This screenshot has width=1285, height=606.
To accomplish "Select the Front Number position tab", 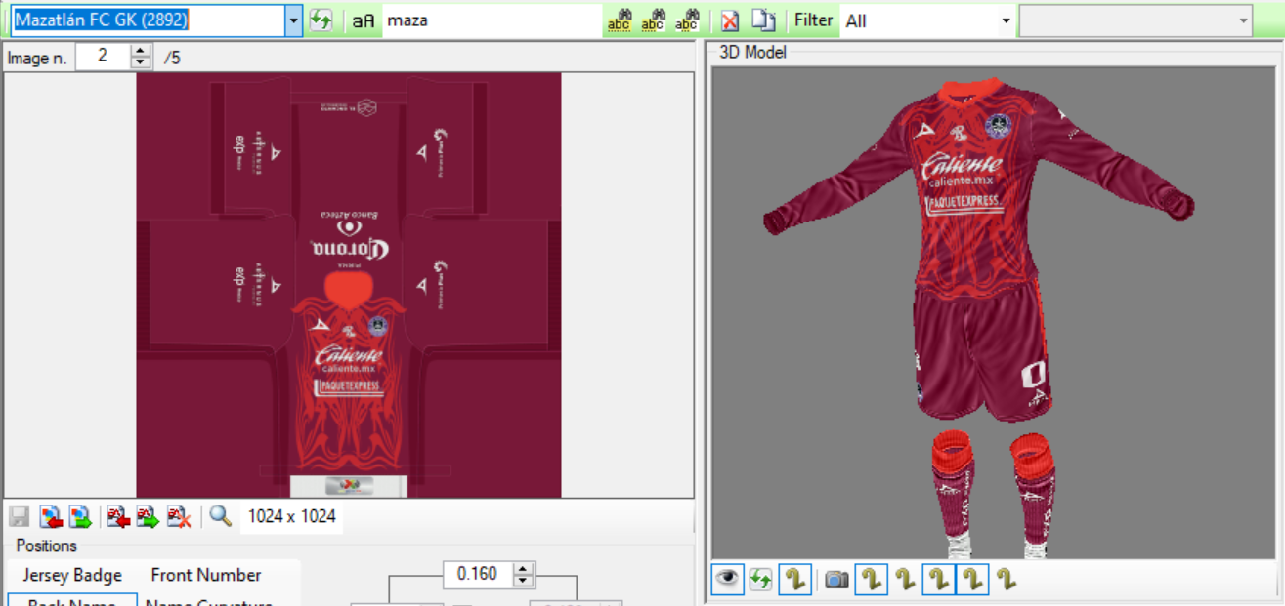I will point(206,575).
